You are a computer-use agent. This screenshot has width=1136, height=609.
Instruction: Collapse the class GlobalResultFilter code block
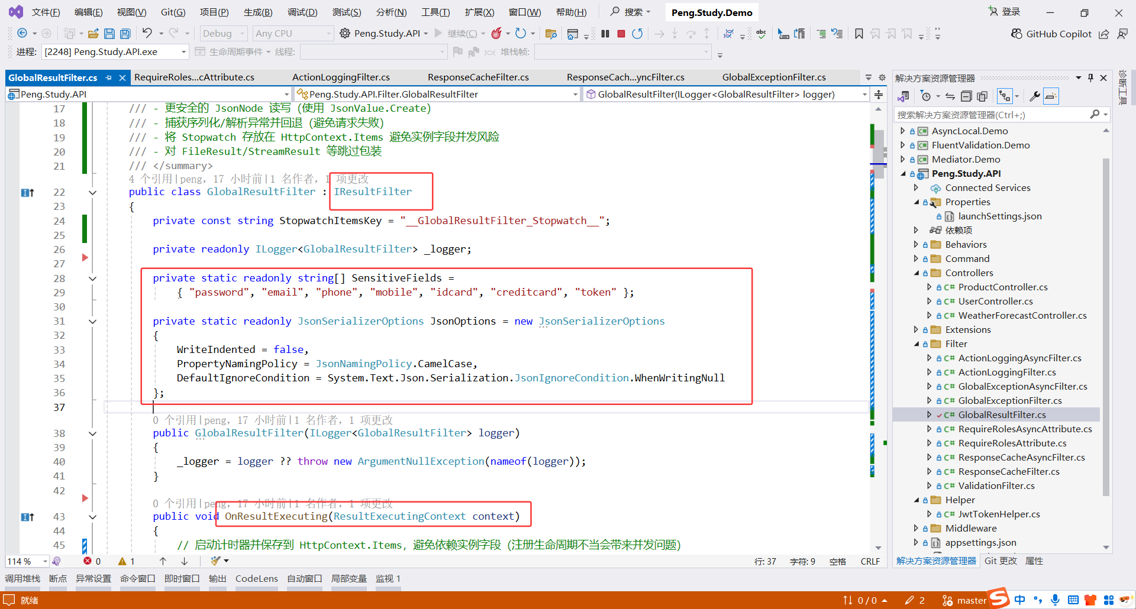tap(93, 193)
